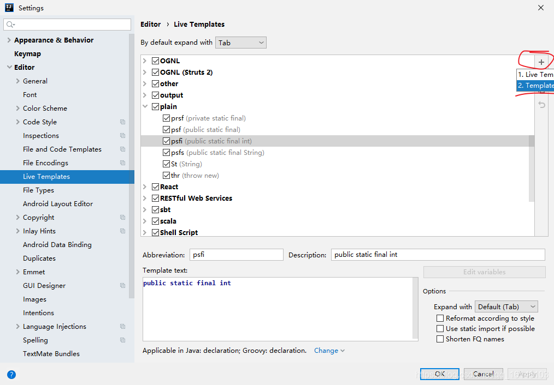Click the project-level icon beside Copyright
The width and height of the screenshot is (554, 385).
coord(122,218)
